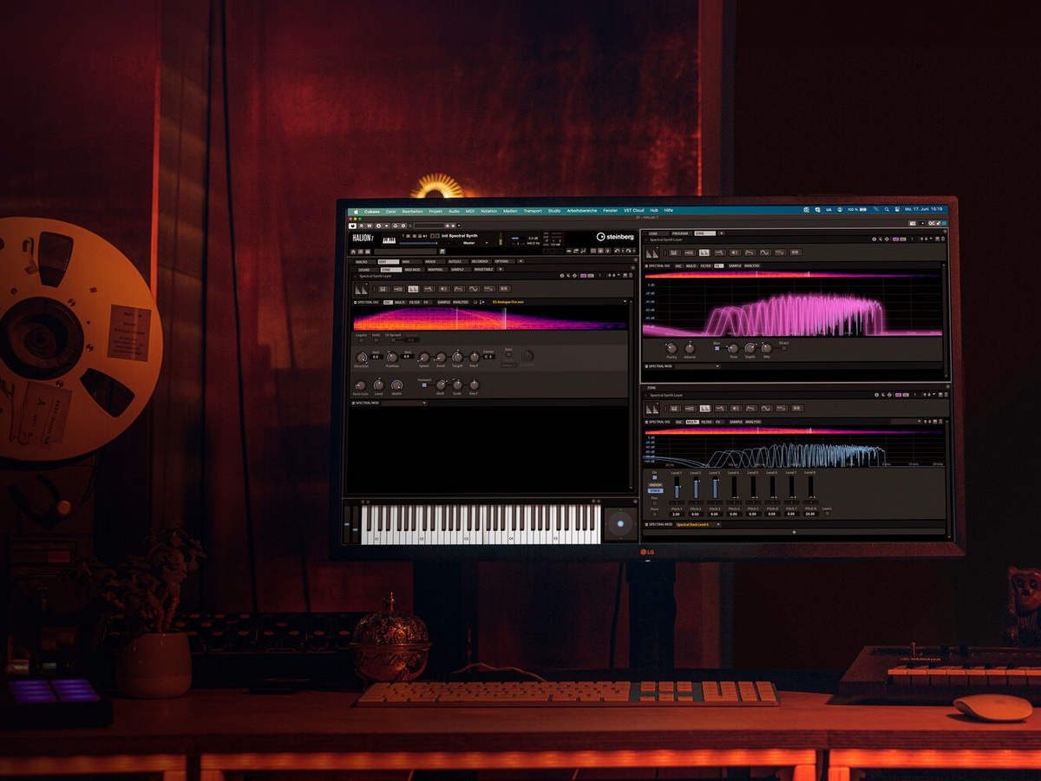
Task: Open the home icon in HALion toolbar
Action: (353, 252)
